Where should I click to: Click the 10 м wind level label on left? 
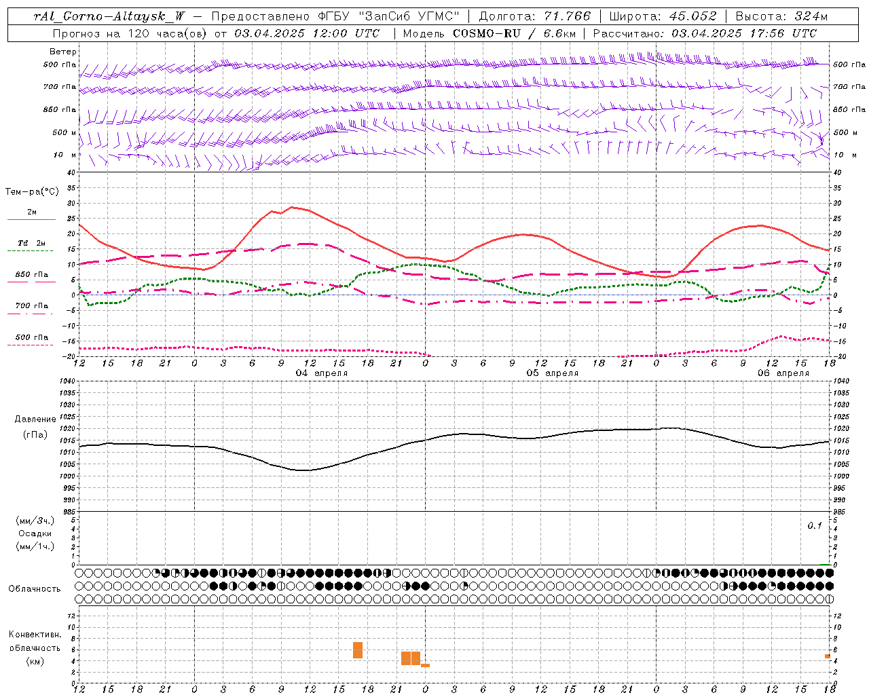(64, 155)
